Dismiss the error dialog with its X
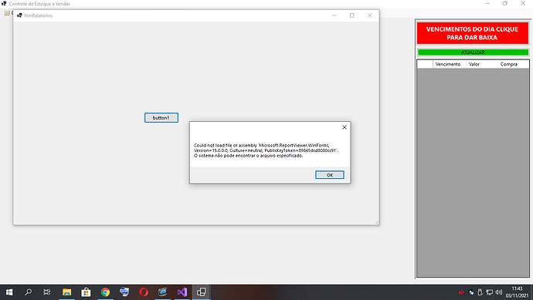Viewport: 533px width, 300px height. click(344, 127)
